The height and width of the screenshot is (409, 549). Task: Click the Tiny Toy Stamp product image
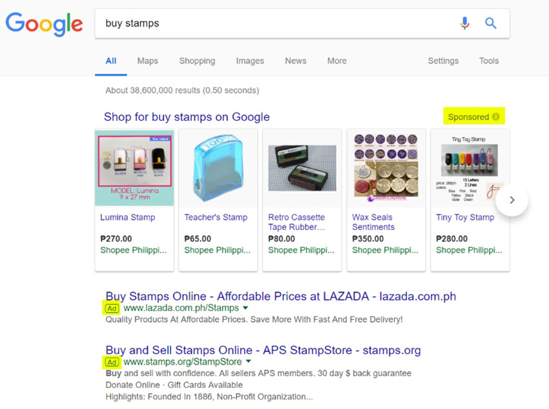pos(470,168)
